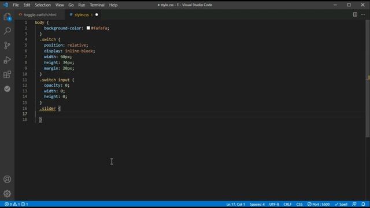Image resolution: width=370 pixels, height=208 pixels.
Task: Close unsaved style.css tab via dot
Action: (x=97, y=14)
